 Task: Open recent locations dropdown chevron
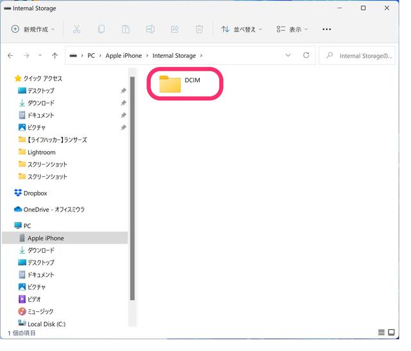coord(40,55)
